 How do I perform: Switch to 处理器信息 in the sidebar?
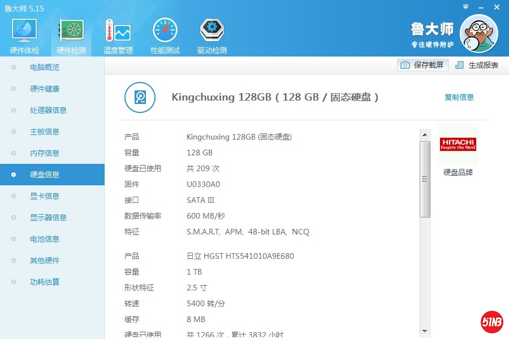click(x=48, y=110)
